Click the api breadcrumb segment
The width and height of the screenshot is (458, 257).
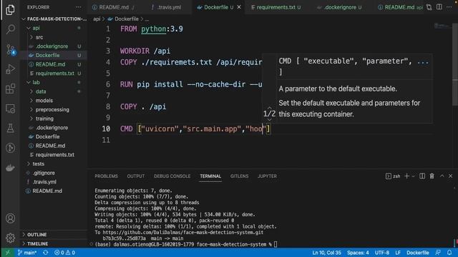point(97,19)
